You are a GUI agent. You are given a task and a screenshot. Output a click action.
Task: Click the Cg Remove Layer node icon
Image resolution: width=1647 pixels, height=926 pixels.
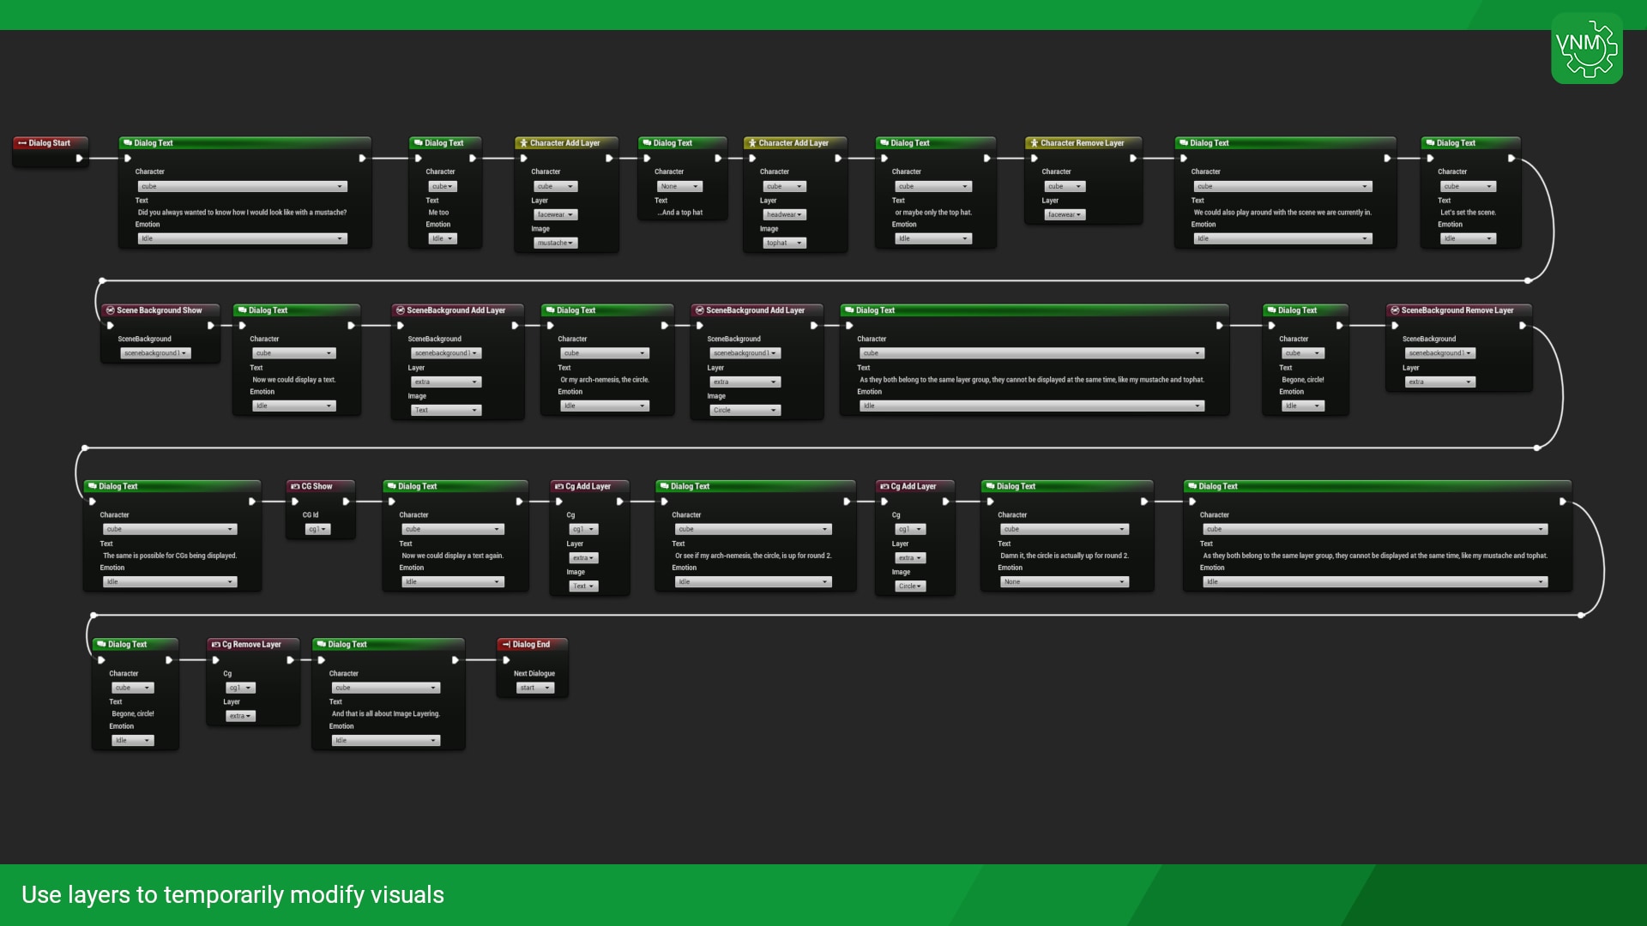coord(216,645)
